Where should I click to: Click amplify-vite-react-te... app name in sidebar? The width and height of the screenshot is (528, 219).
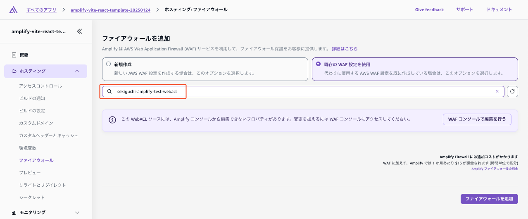click(x=38, y=31)
